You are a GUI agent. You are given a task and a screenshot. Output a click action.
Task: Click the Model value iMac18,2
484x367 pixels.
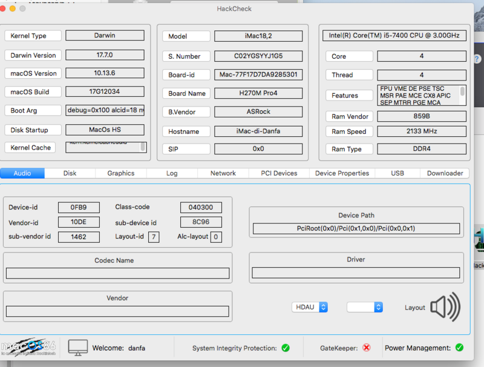pos(258,36)
